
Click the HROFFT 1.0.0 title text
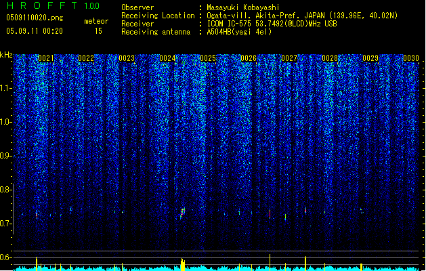click(53, 5)
